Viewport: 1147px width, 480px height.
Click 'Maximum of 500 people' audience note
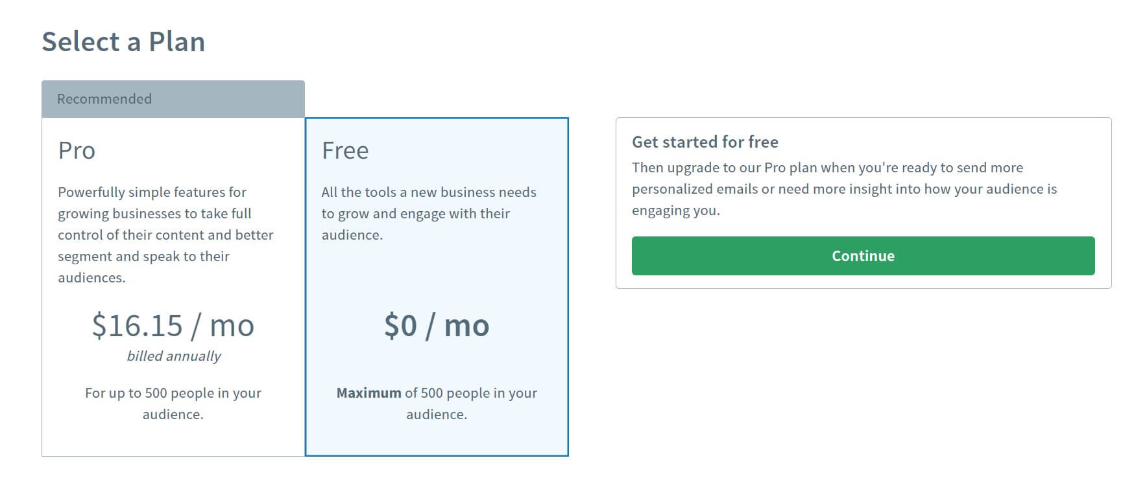(x=437, y=403)
